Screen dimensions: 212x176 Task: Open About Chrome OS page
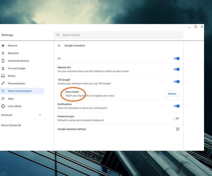click(x=11, y=125)
